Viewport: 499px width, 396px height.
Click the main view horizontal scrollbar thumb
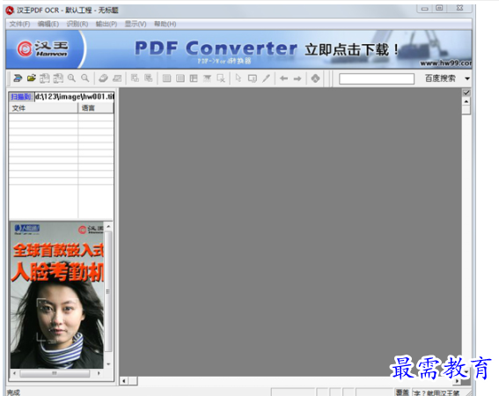[x=133, y=381]
